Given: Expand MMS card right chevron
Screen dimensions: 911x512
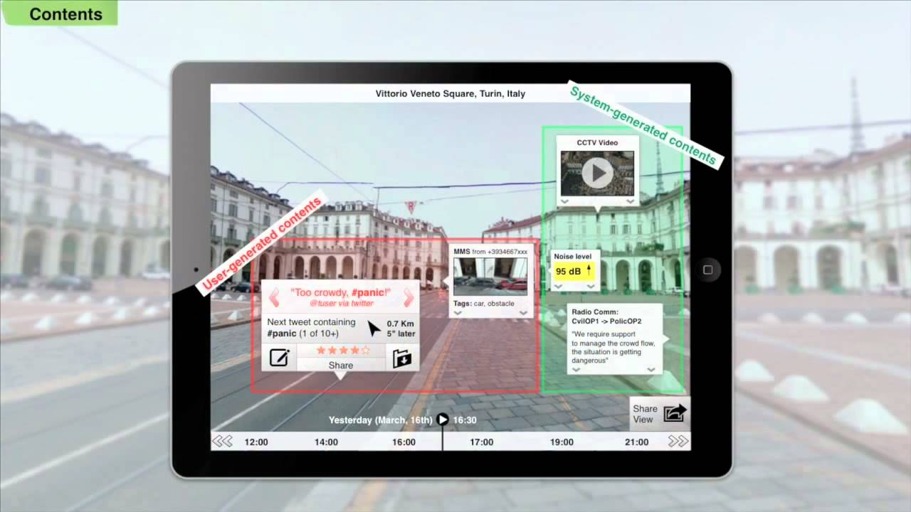Looking at the screenshot, I should point(523,313).
